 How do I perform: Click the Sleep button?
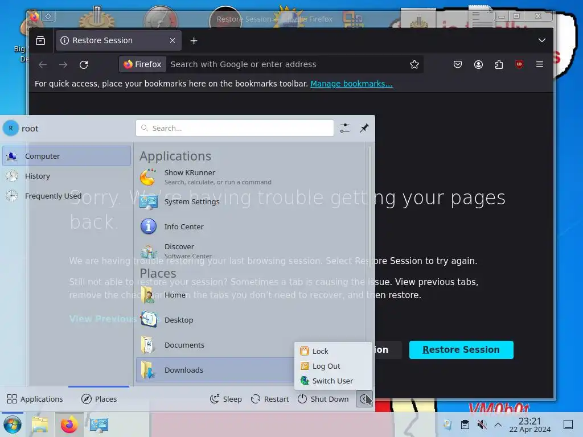tap(225, 399)
